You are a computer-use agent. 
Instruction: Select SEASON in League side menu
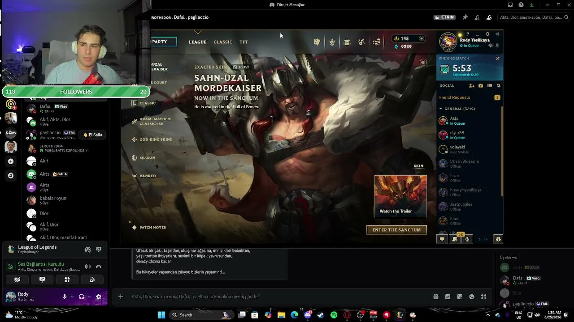[147, 158]
